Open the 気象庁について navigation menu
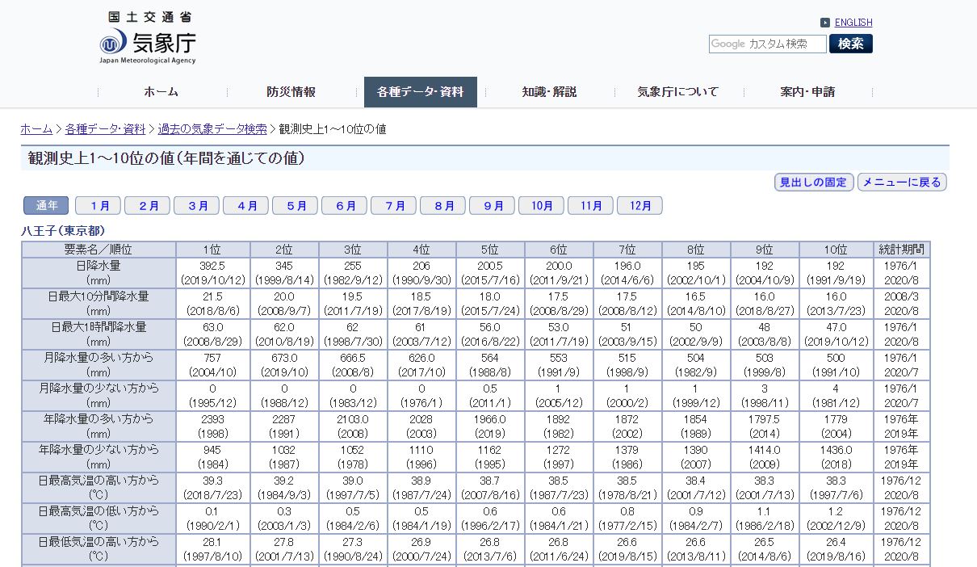 (x=678, y=92)
